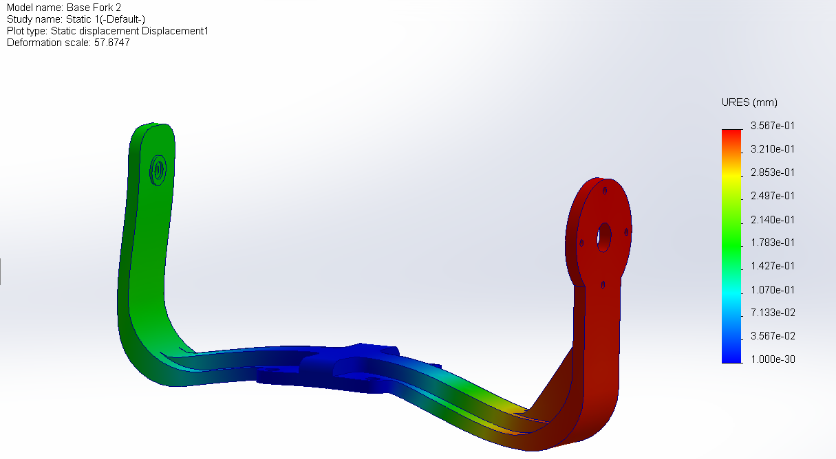Click the 'Model name: Base Fork 2' text
Screen dimensions: 836x459
point(64,8)
